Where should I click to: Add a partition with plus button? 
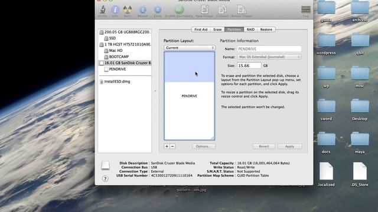[x=167, y=147]
